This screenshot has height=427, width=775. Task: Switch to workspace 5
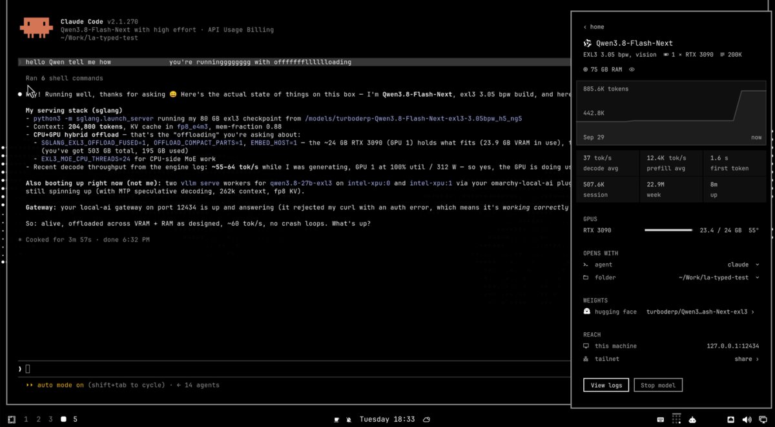pyautogui.click(x=75, y=419)
